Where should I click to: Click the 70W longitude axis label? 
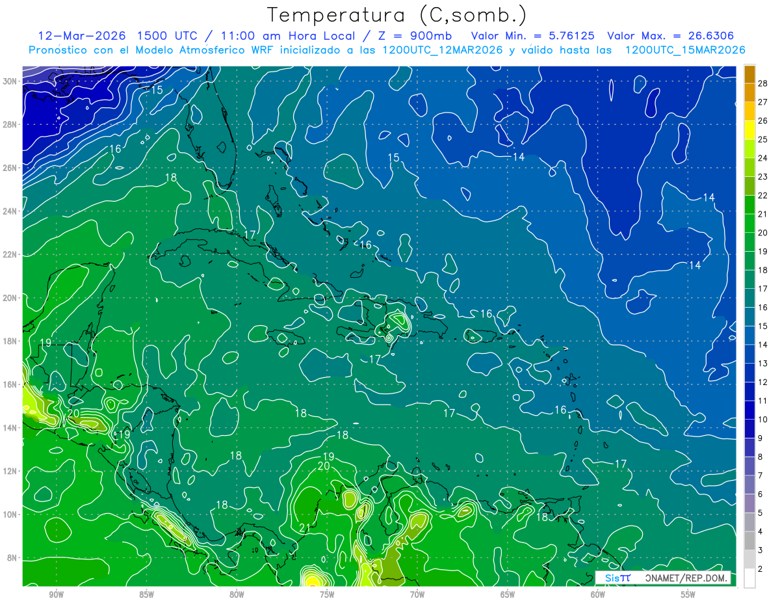click(417, 595)
